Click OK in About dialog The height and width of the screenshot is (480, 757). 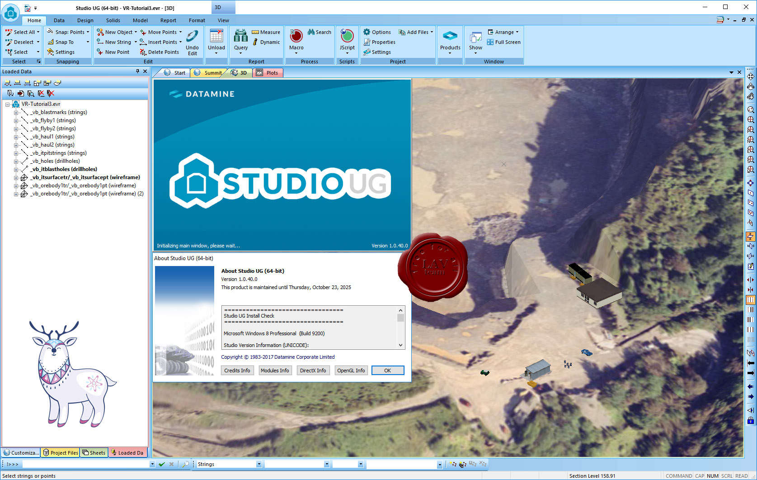click(x=388, y=371)
